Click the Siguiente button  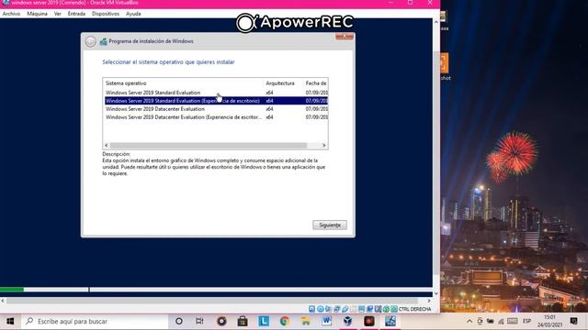(330, 225)
